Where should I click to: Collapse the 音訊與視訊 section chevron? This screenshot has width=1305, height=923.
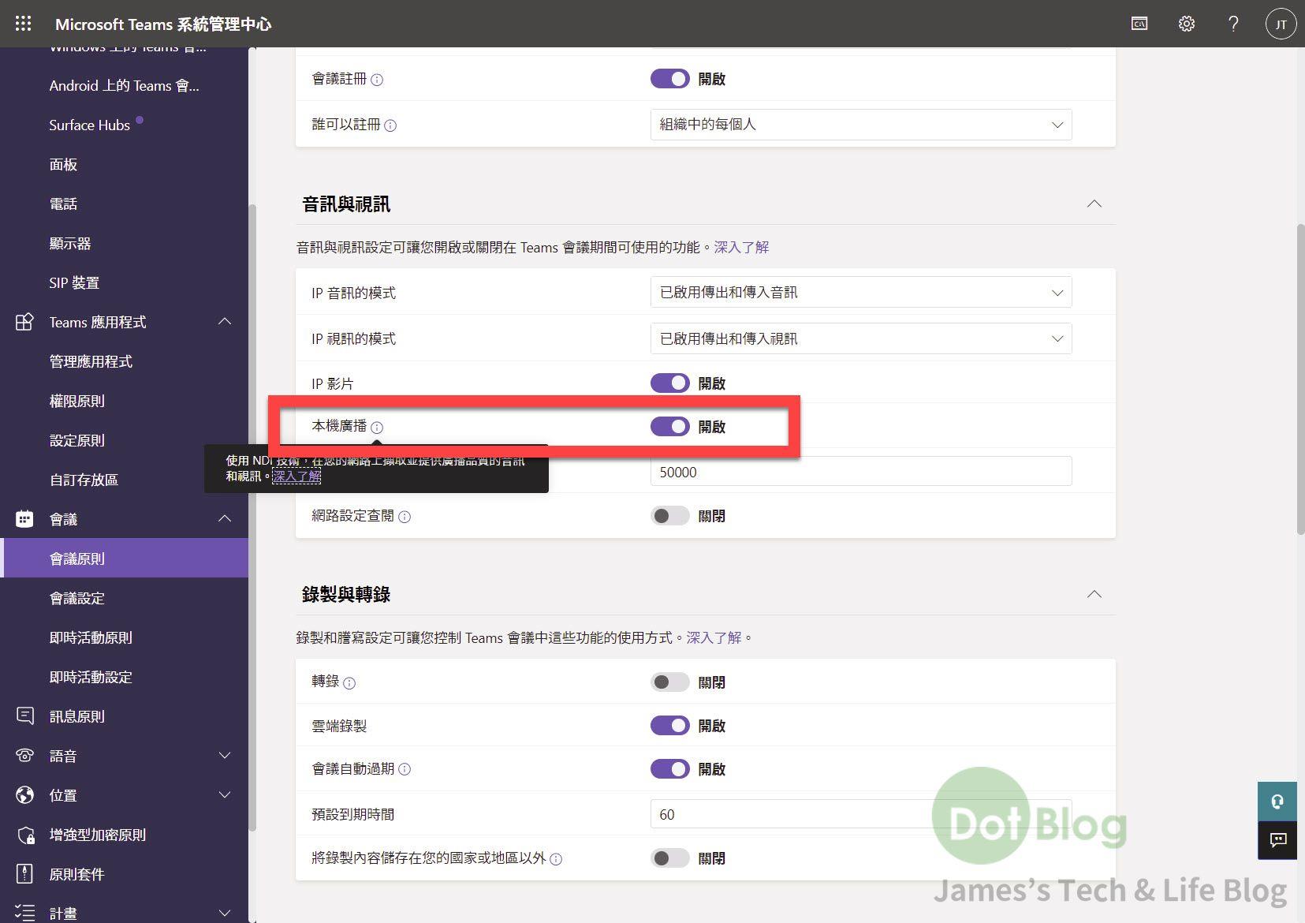(x=1094, y=204)
